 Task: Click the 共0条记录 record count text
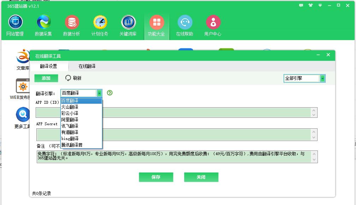point(42,193)
